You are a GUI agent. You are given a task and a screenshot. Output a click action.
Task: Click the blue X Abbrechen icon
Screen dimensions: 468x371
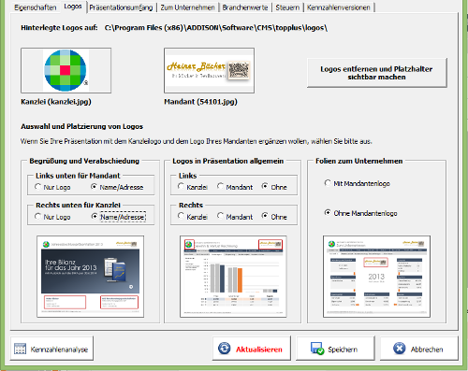pos(400,349)
